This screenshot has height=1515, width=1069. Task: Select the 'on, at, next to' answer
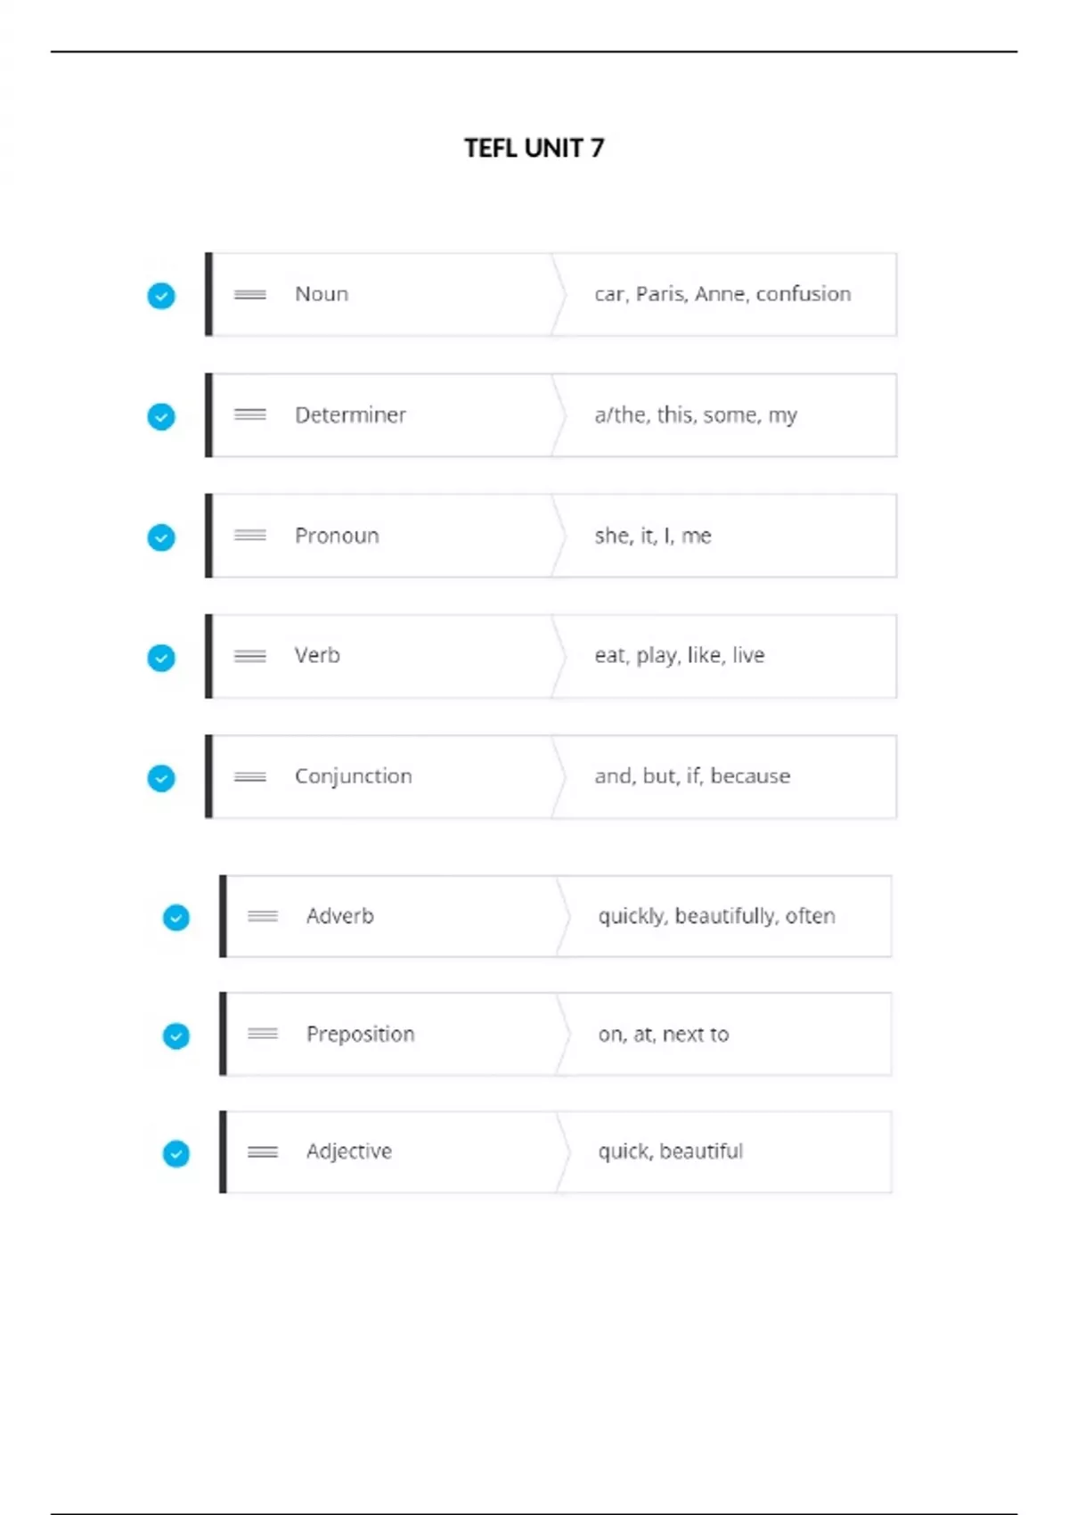[x=664, y=1034]
